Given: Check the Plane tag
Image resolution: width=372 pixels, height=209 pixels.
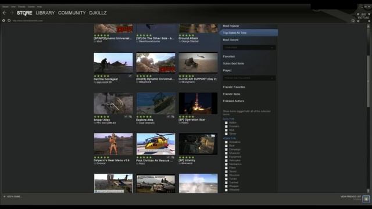Looking at the screenshot, I should [x=226, y=168].
